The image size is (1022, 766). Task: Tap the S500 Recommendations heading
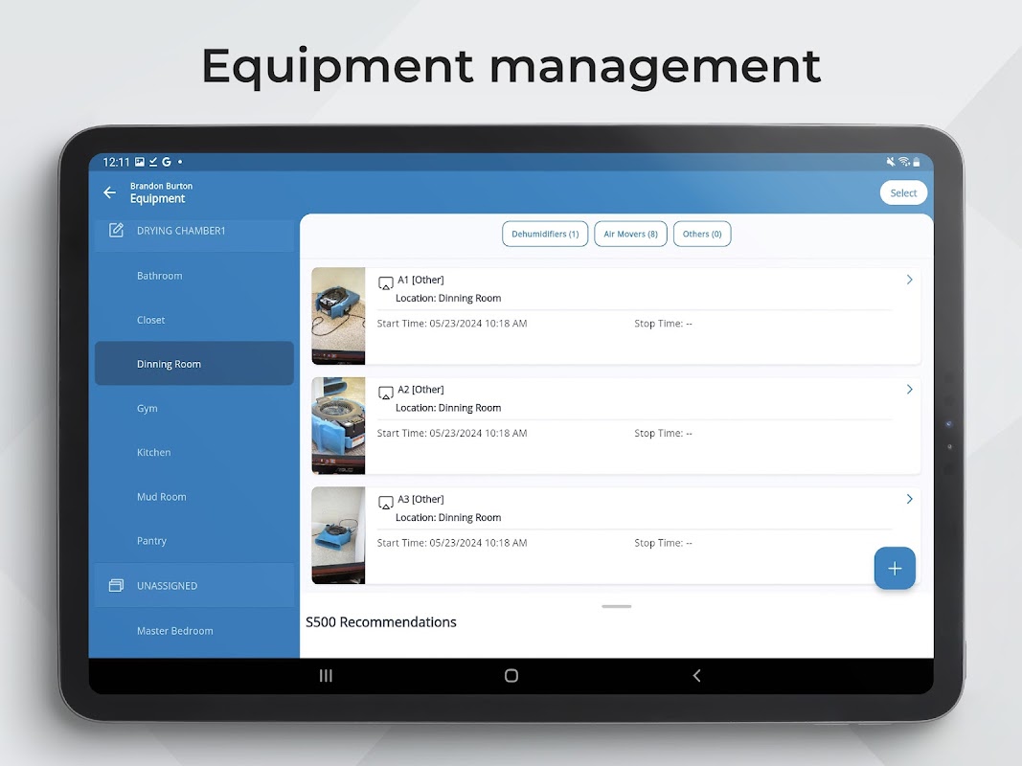coord(380,622)
